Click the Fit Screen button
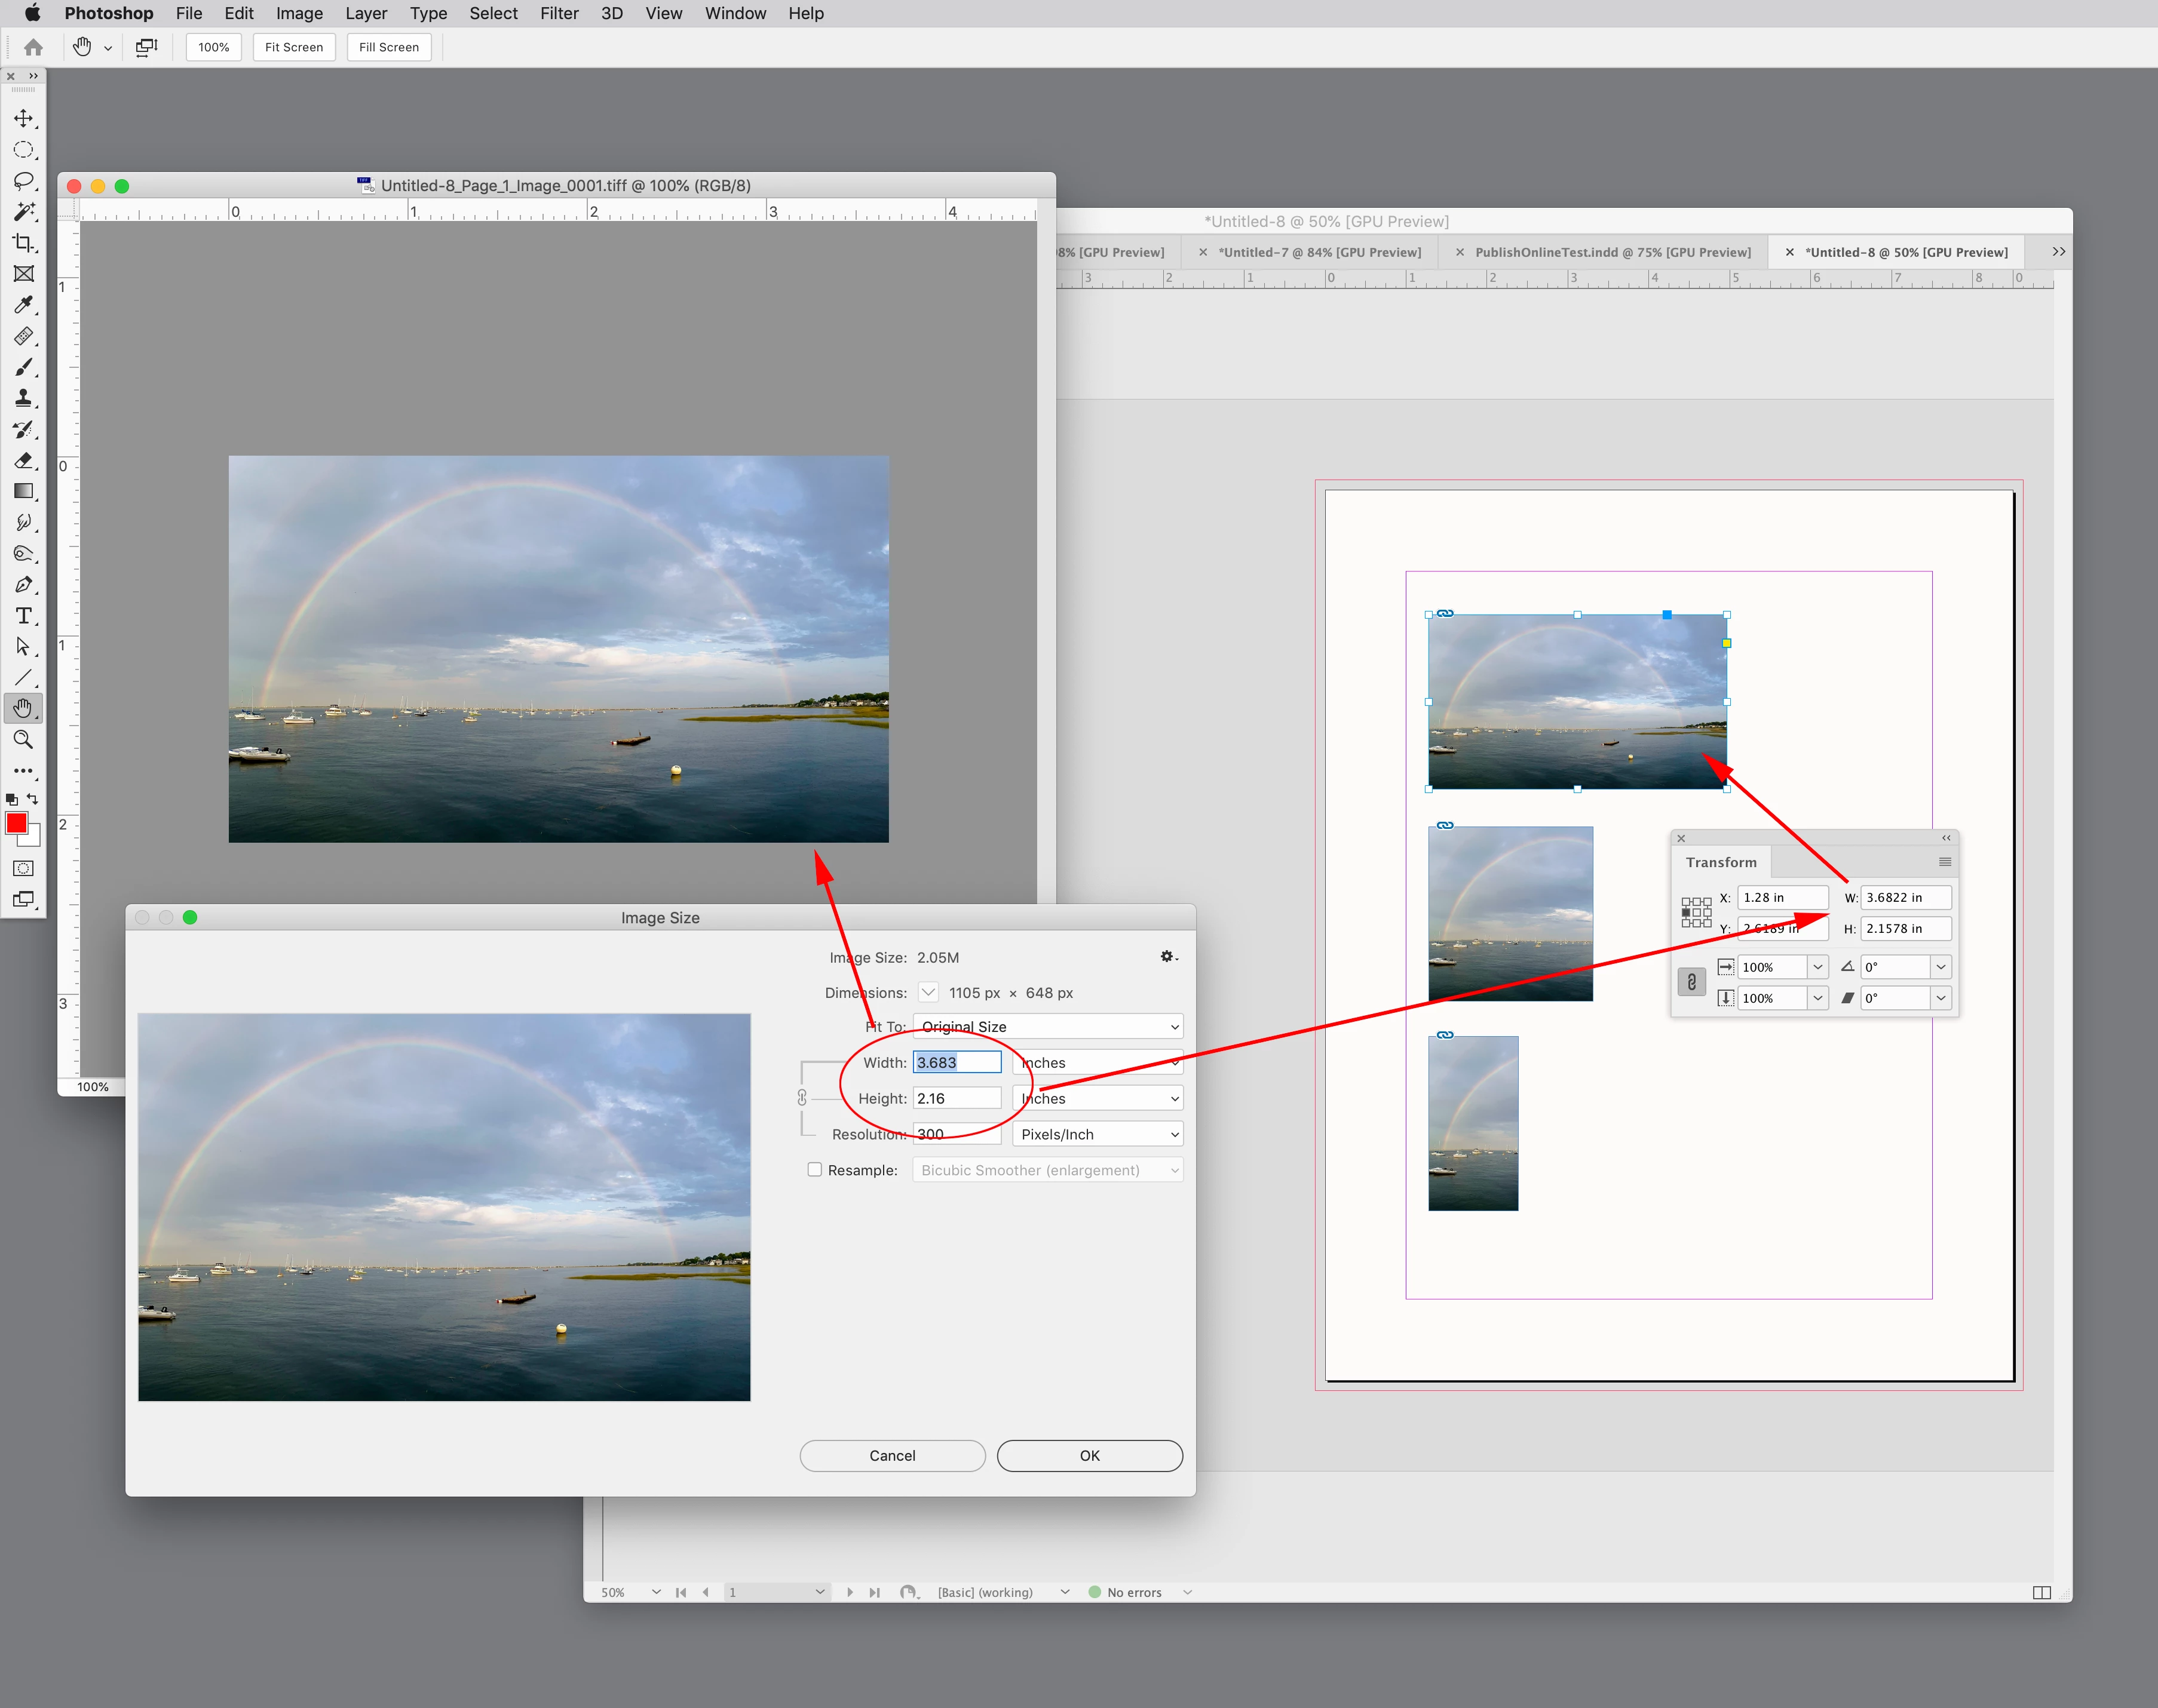The image size is (2158, 1708). click(x=293, y=47)
